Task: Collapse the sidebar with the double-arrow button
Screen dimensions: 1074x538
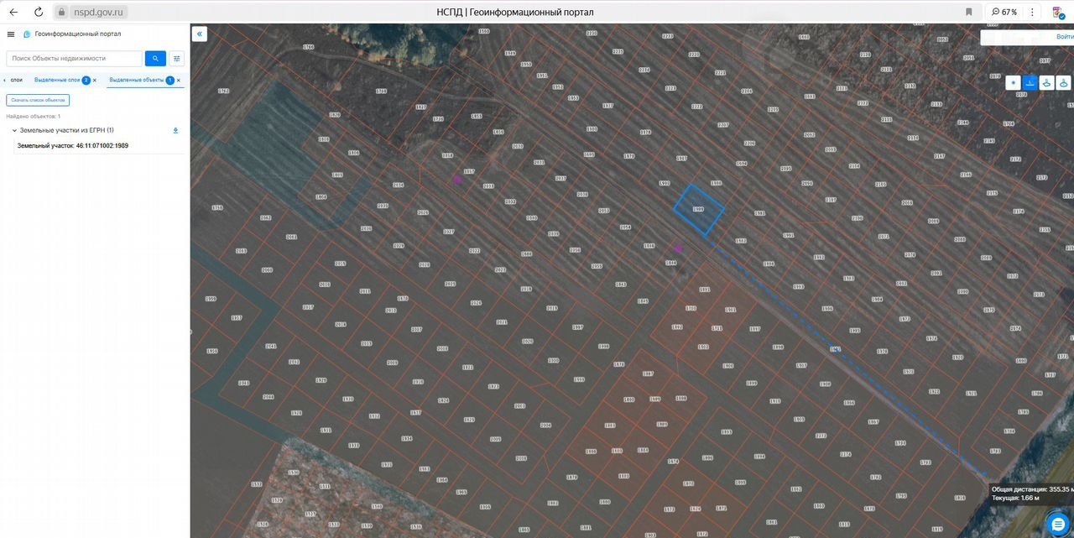Action: point(200,34)
